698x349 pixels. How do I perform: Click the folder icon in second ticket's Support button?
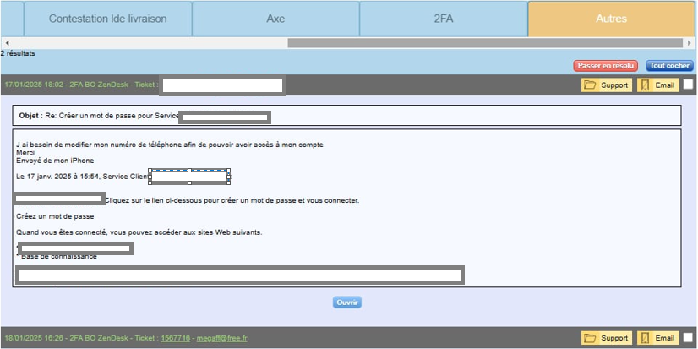[590, 338]
